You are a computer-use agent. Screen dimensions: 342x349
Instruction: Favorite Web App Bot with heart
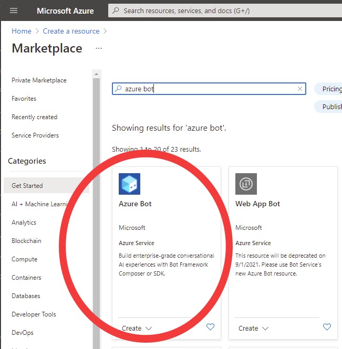pyautogui.click(x=327, y=327)
